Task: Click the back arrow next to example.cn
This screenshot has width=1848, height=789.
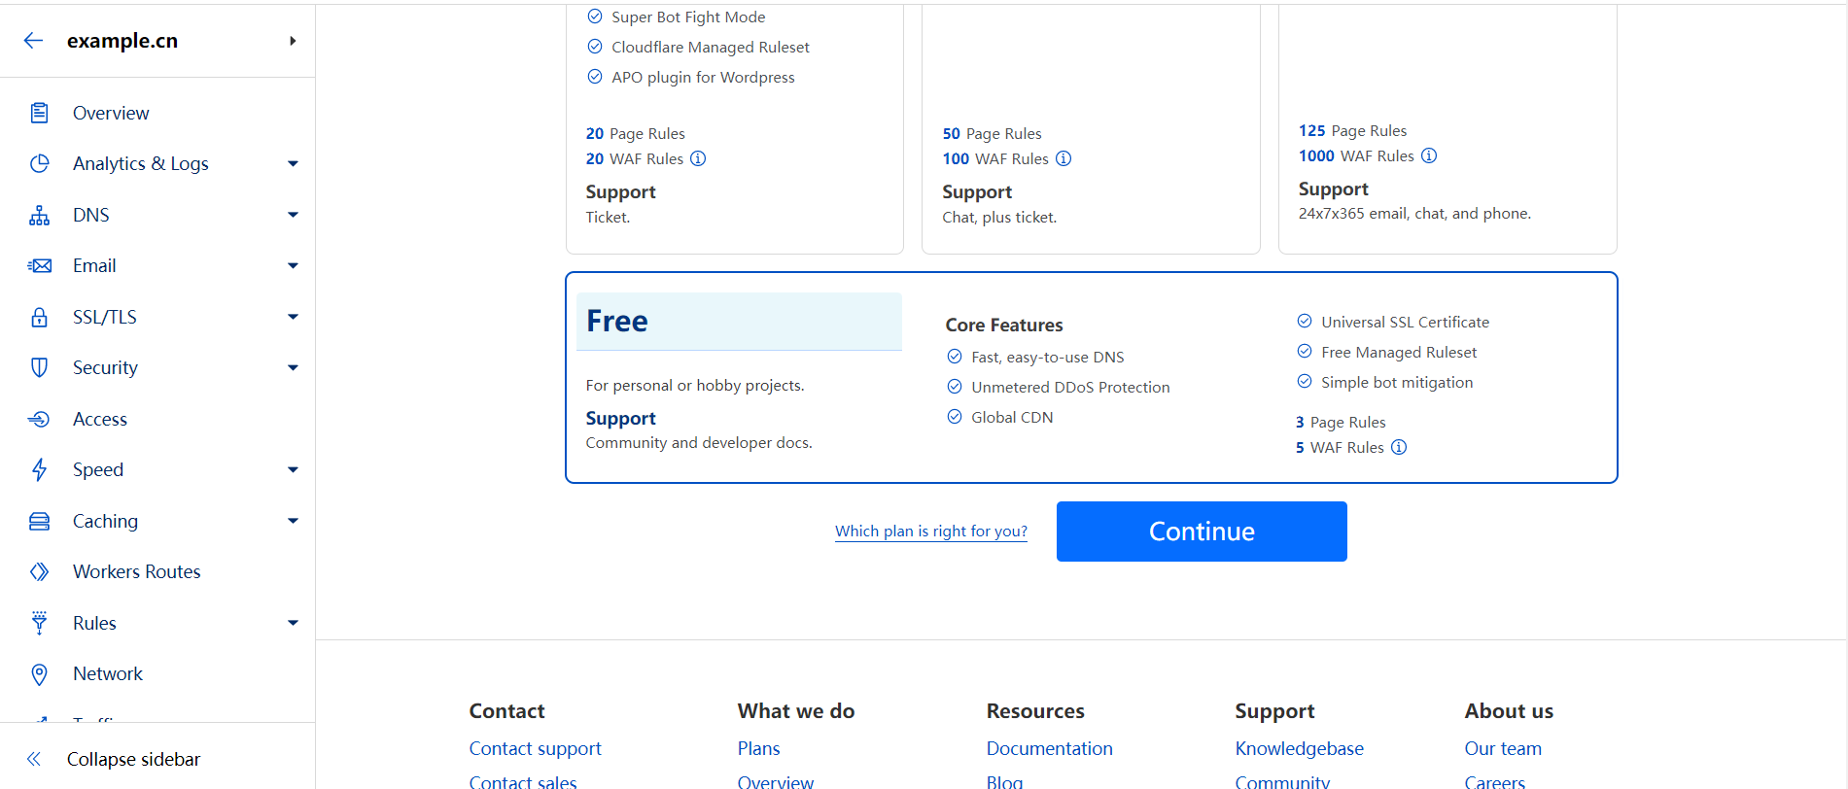Action: (x=33, y=40)
